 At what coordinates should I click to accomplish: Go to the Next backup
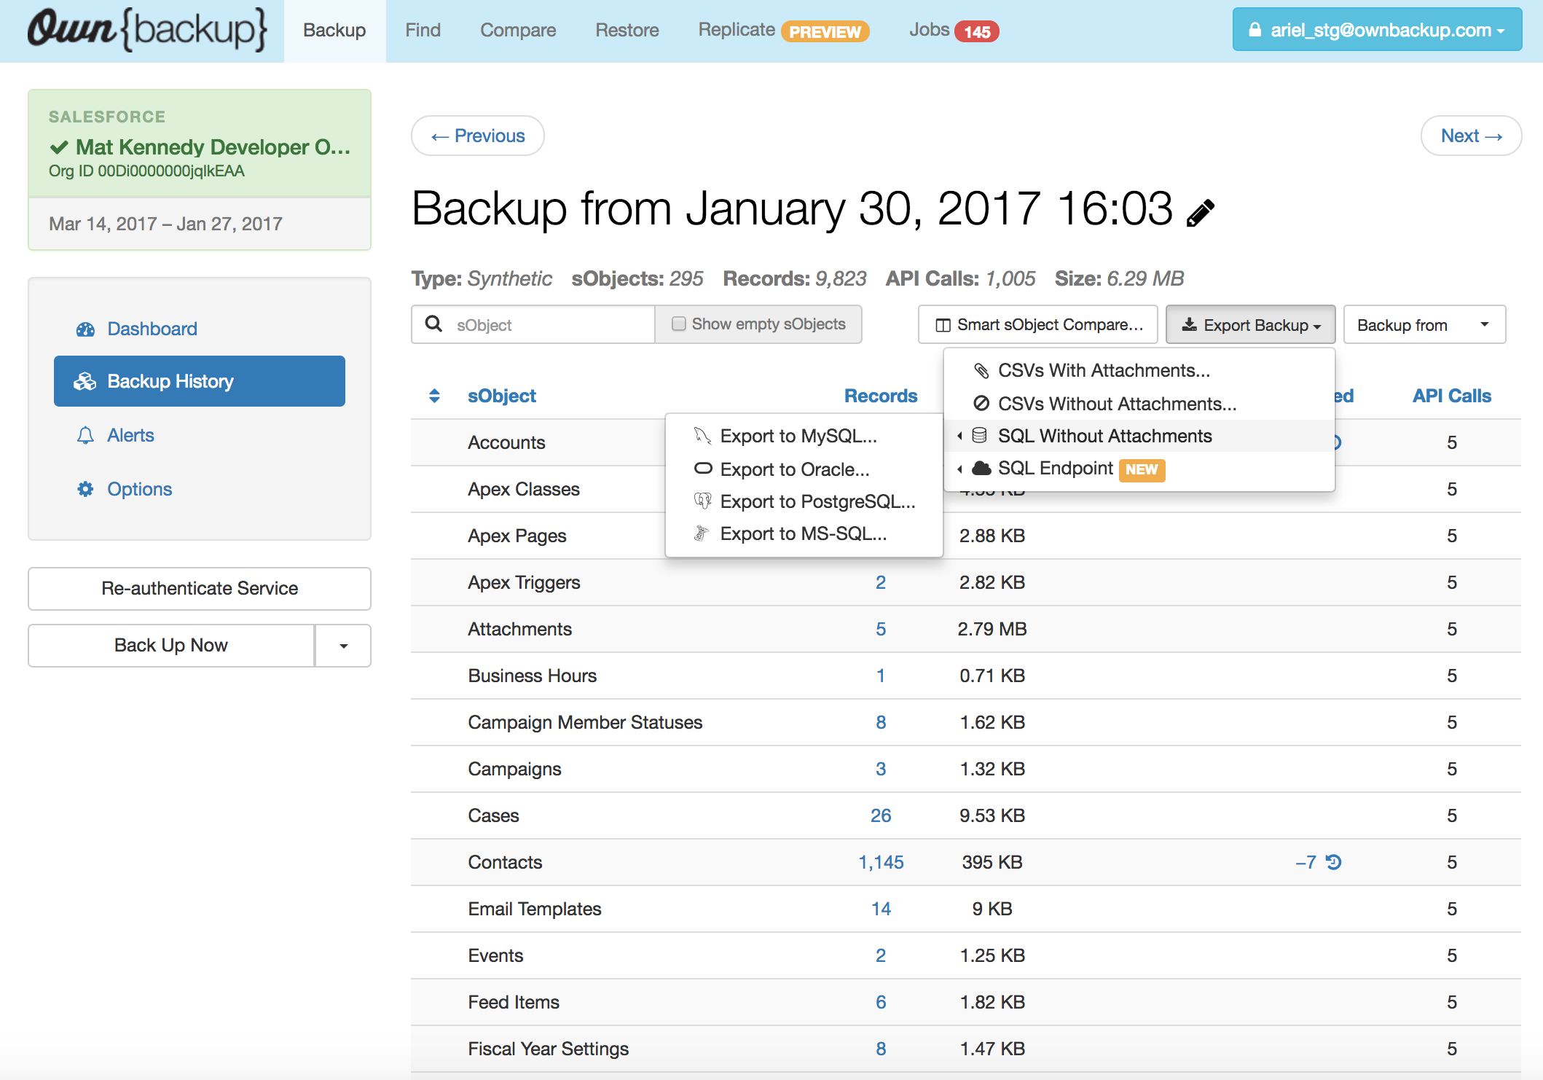(1470, 136)
